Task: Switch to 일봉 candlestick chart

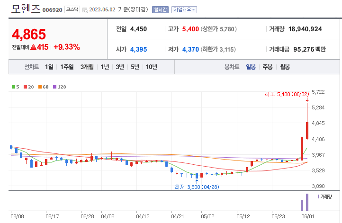Action: pyautogui.click(x=251, y=67)
